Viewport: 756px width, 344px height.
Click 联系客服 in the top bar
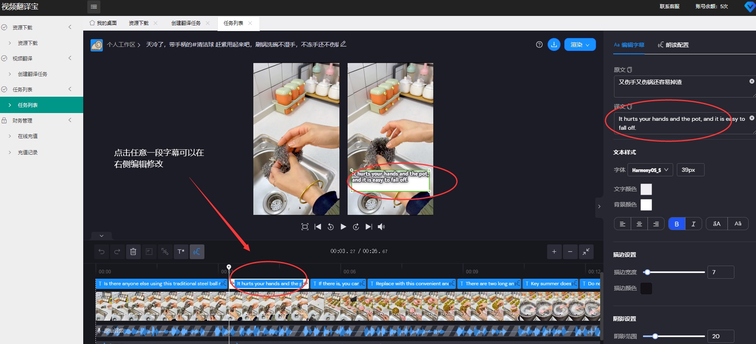[x=670, y=7]
